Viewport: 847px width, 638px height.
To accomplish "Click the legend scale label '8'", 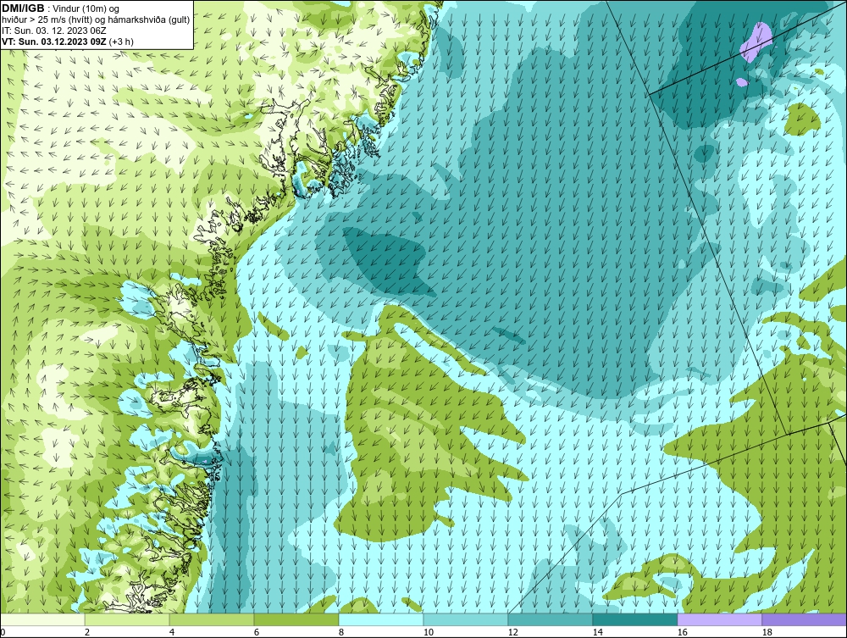I will coord(340,632).
